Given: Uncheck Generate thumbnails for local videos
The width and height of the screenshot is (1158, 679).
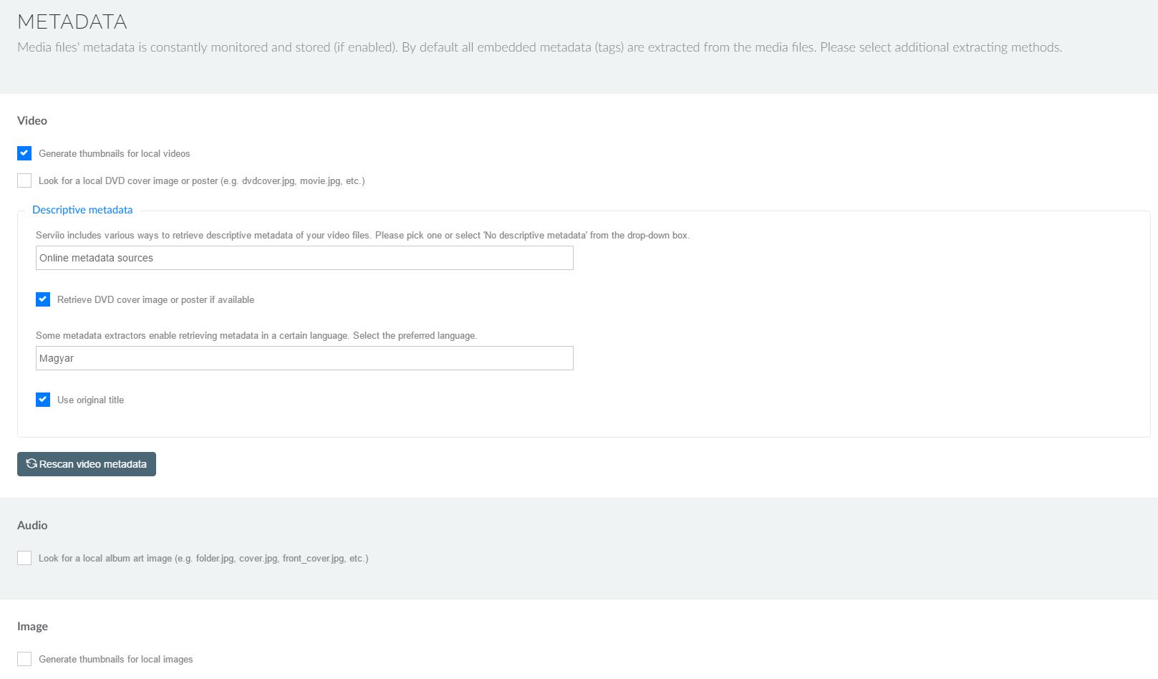Looking at the screenshot, I should (24, 153).
